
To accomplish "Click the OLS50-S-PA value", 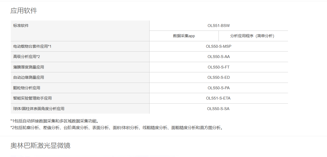I will [219, 88].
